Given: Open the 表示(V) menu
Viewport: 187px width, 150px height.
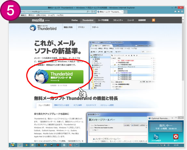Looking at the screenshot, I should tap(31, 15).
